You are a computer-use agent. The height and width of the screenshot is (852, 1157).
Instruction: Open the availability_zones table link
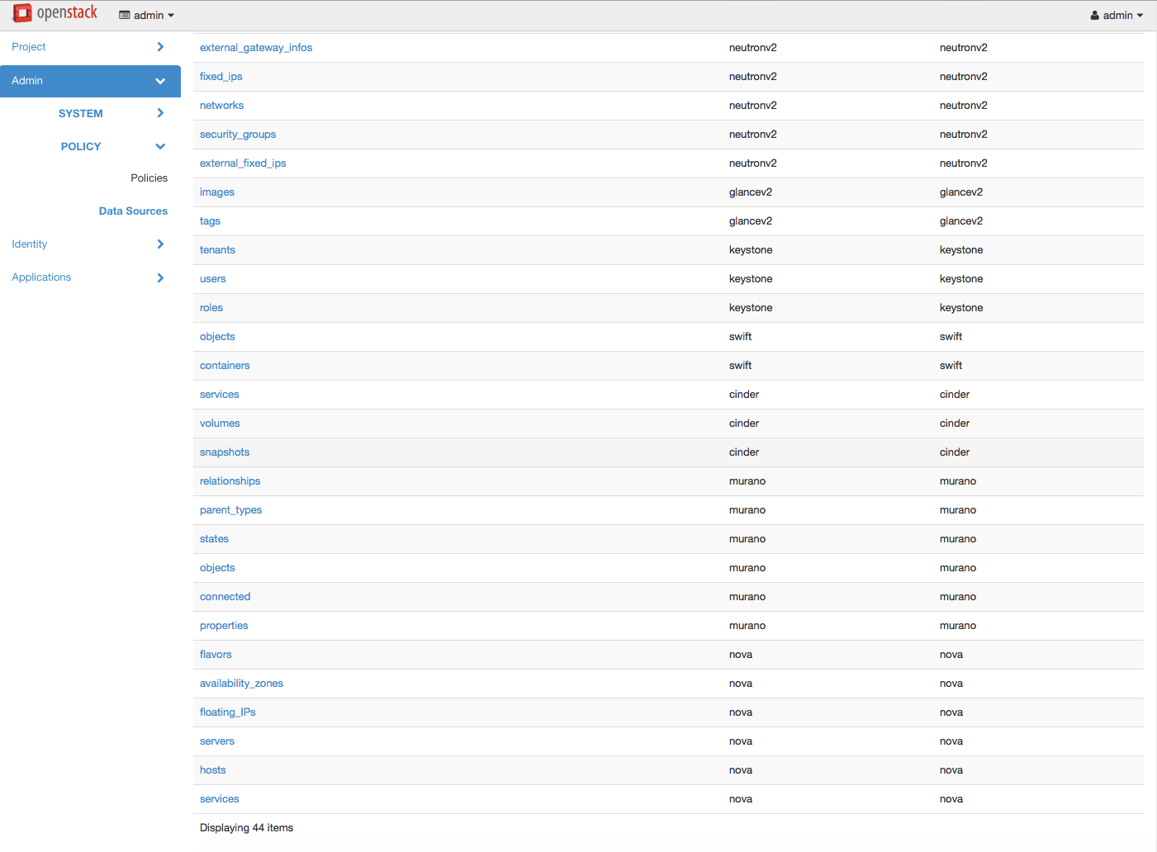tap(241, 684)
